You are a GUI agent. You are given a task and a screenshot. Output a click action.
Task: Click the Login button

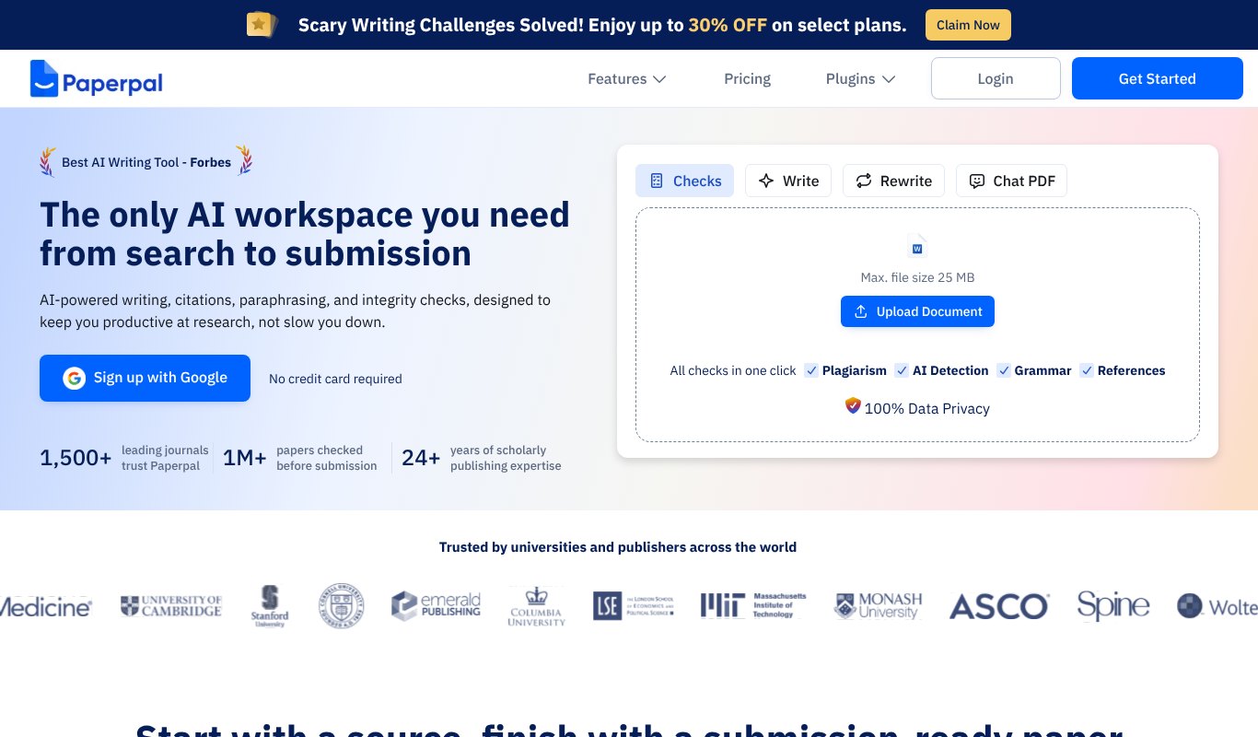[996, 78]
